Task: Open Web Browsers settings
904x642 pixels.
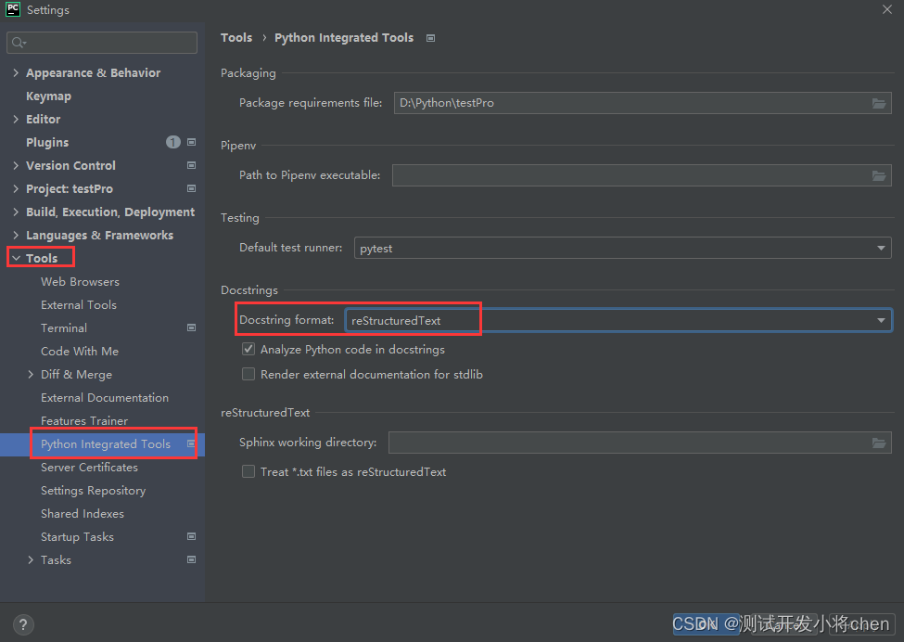Action: click(x=80, y=281)
